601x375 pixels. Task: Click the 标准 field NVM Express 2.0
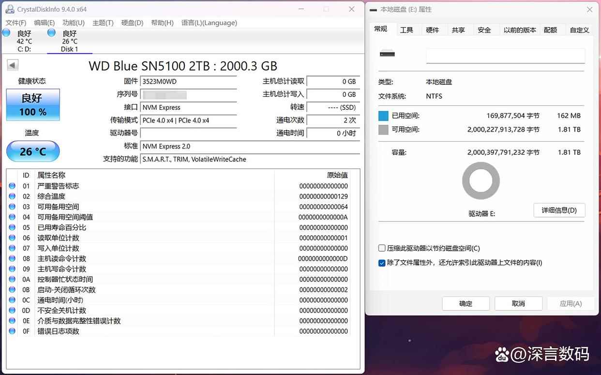pyautogui.click(x=250, y=146)
